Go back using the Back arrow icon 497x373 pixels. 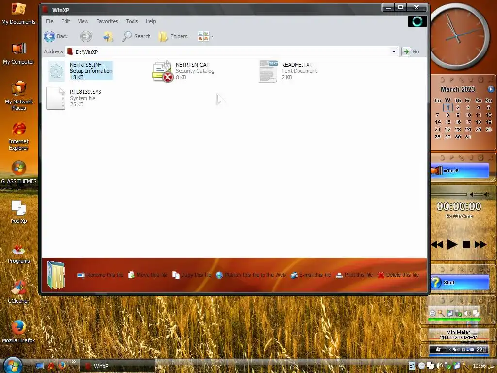[x=50, y=36]
